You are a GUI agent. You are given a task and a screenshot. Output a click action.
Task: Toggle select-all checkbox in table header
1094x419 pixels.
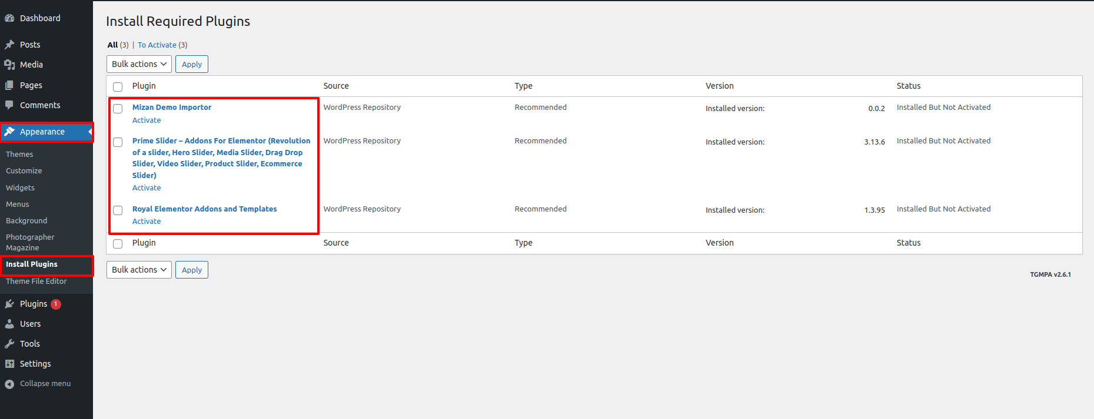[118, 87]
